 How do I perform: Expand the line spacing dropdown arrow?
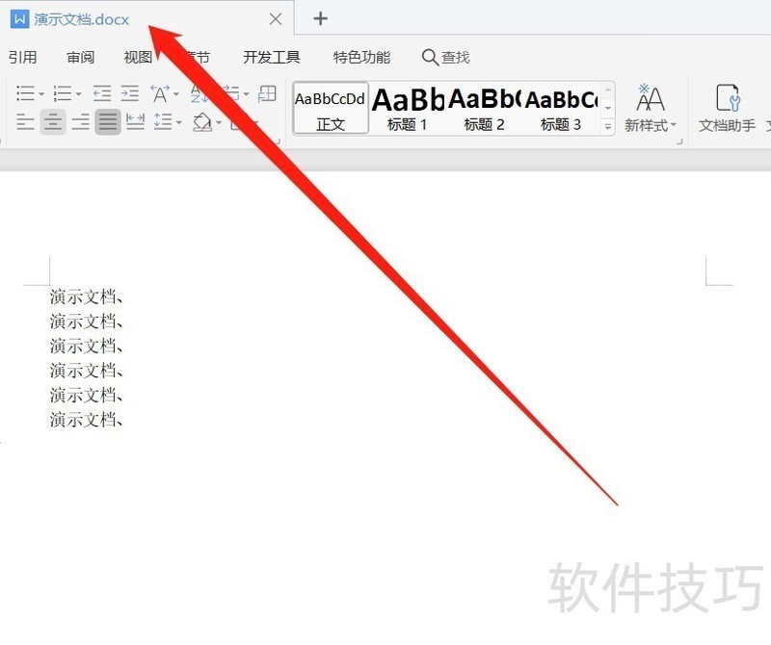[x=179, y=122]
